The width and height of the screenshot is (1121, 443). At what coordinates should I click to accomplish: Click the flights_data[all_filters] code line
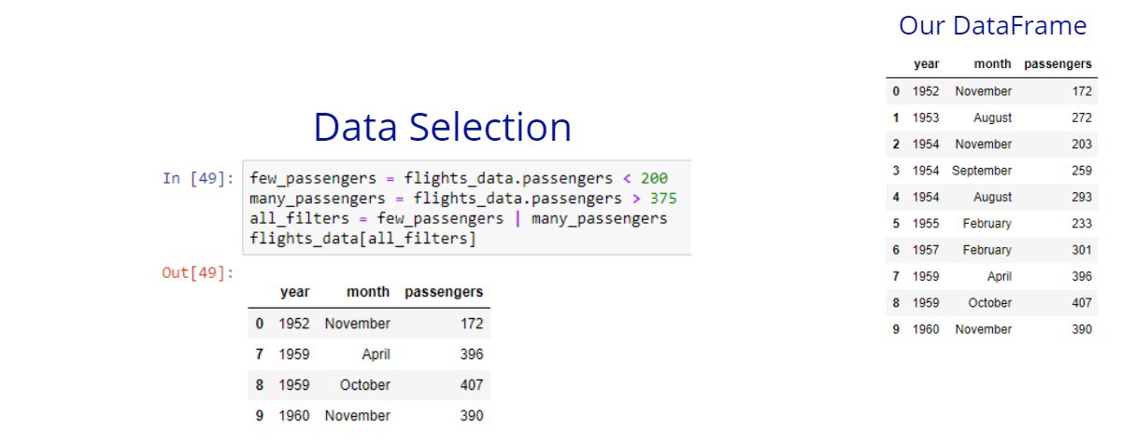click(x=362, y=239)
